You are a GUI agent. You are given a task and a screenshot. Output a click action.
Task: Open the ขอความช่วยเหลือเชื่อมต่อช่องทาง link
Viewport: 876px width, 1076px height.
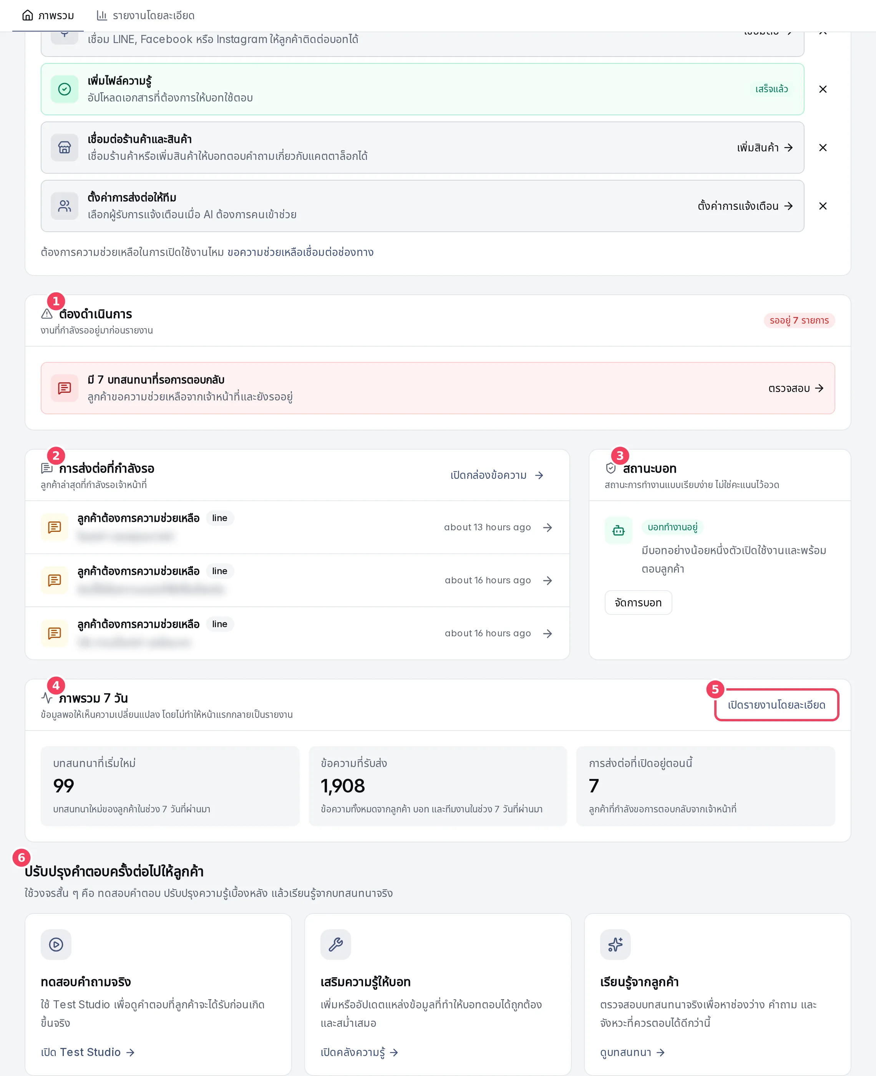[300, 252]
